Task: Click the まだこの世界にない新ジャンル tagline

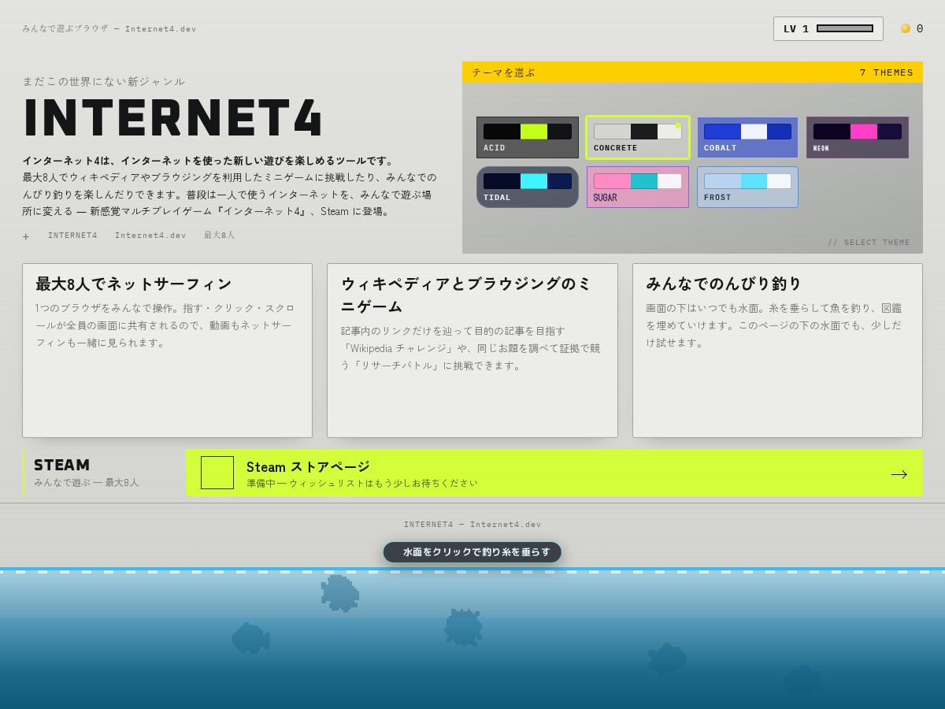Action: tap(104, 81)
